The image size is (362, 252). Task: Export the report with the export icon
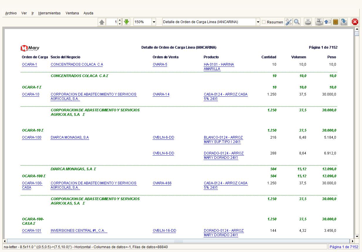pos(344,22)
